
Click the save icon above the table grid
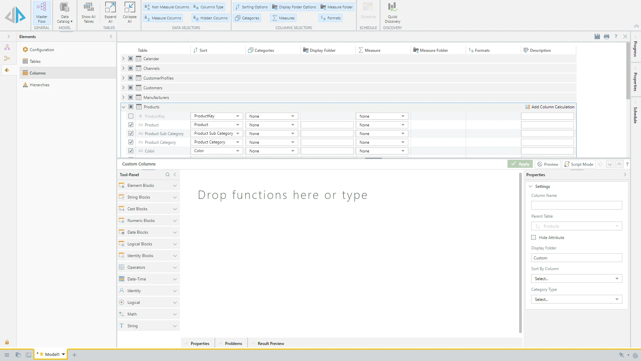pyautogui.click(x=597, y=36)
